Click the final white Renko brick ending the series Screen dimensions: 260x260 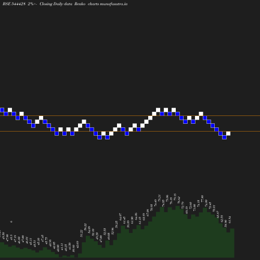[x=228, y=134]
